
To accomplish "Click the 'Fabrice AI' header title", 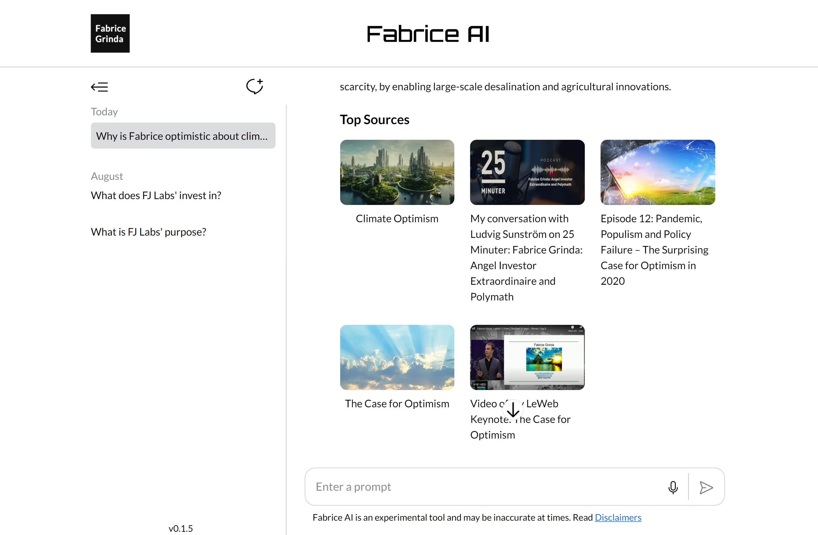I will click(428, 34).
